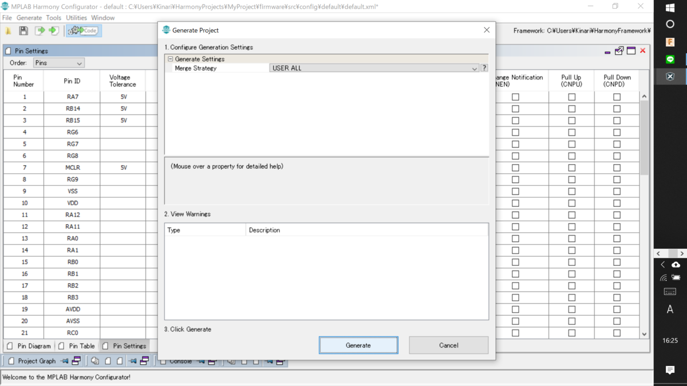687x386 pixels.
Task: Select the Pin Settings bottom tab
Action: [x=124, y=346]
